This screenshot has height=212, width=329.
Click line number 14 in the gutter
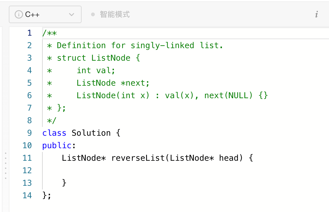pyautogui.click(x=27, y=195)
